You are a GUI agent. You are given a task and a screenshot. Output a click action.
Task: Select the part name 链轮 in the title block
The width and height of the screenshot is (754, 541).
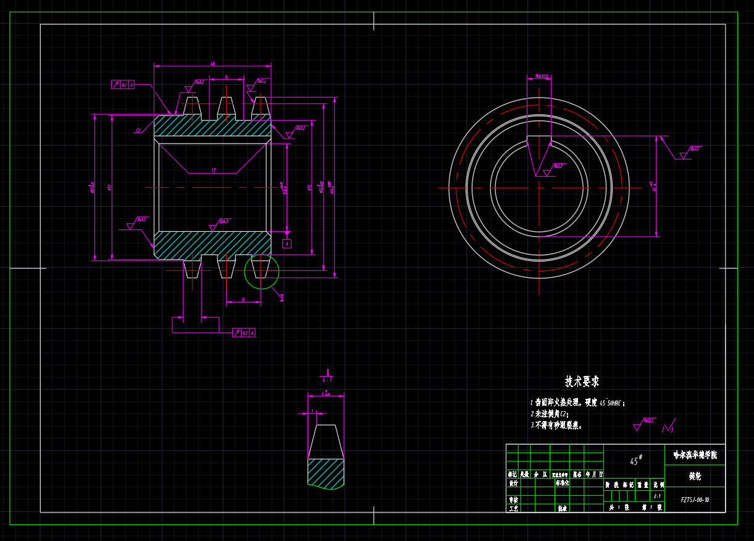pyautogui.click(x=695, y=477)
